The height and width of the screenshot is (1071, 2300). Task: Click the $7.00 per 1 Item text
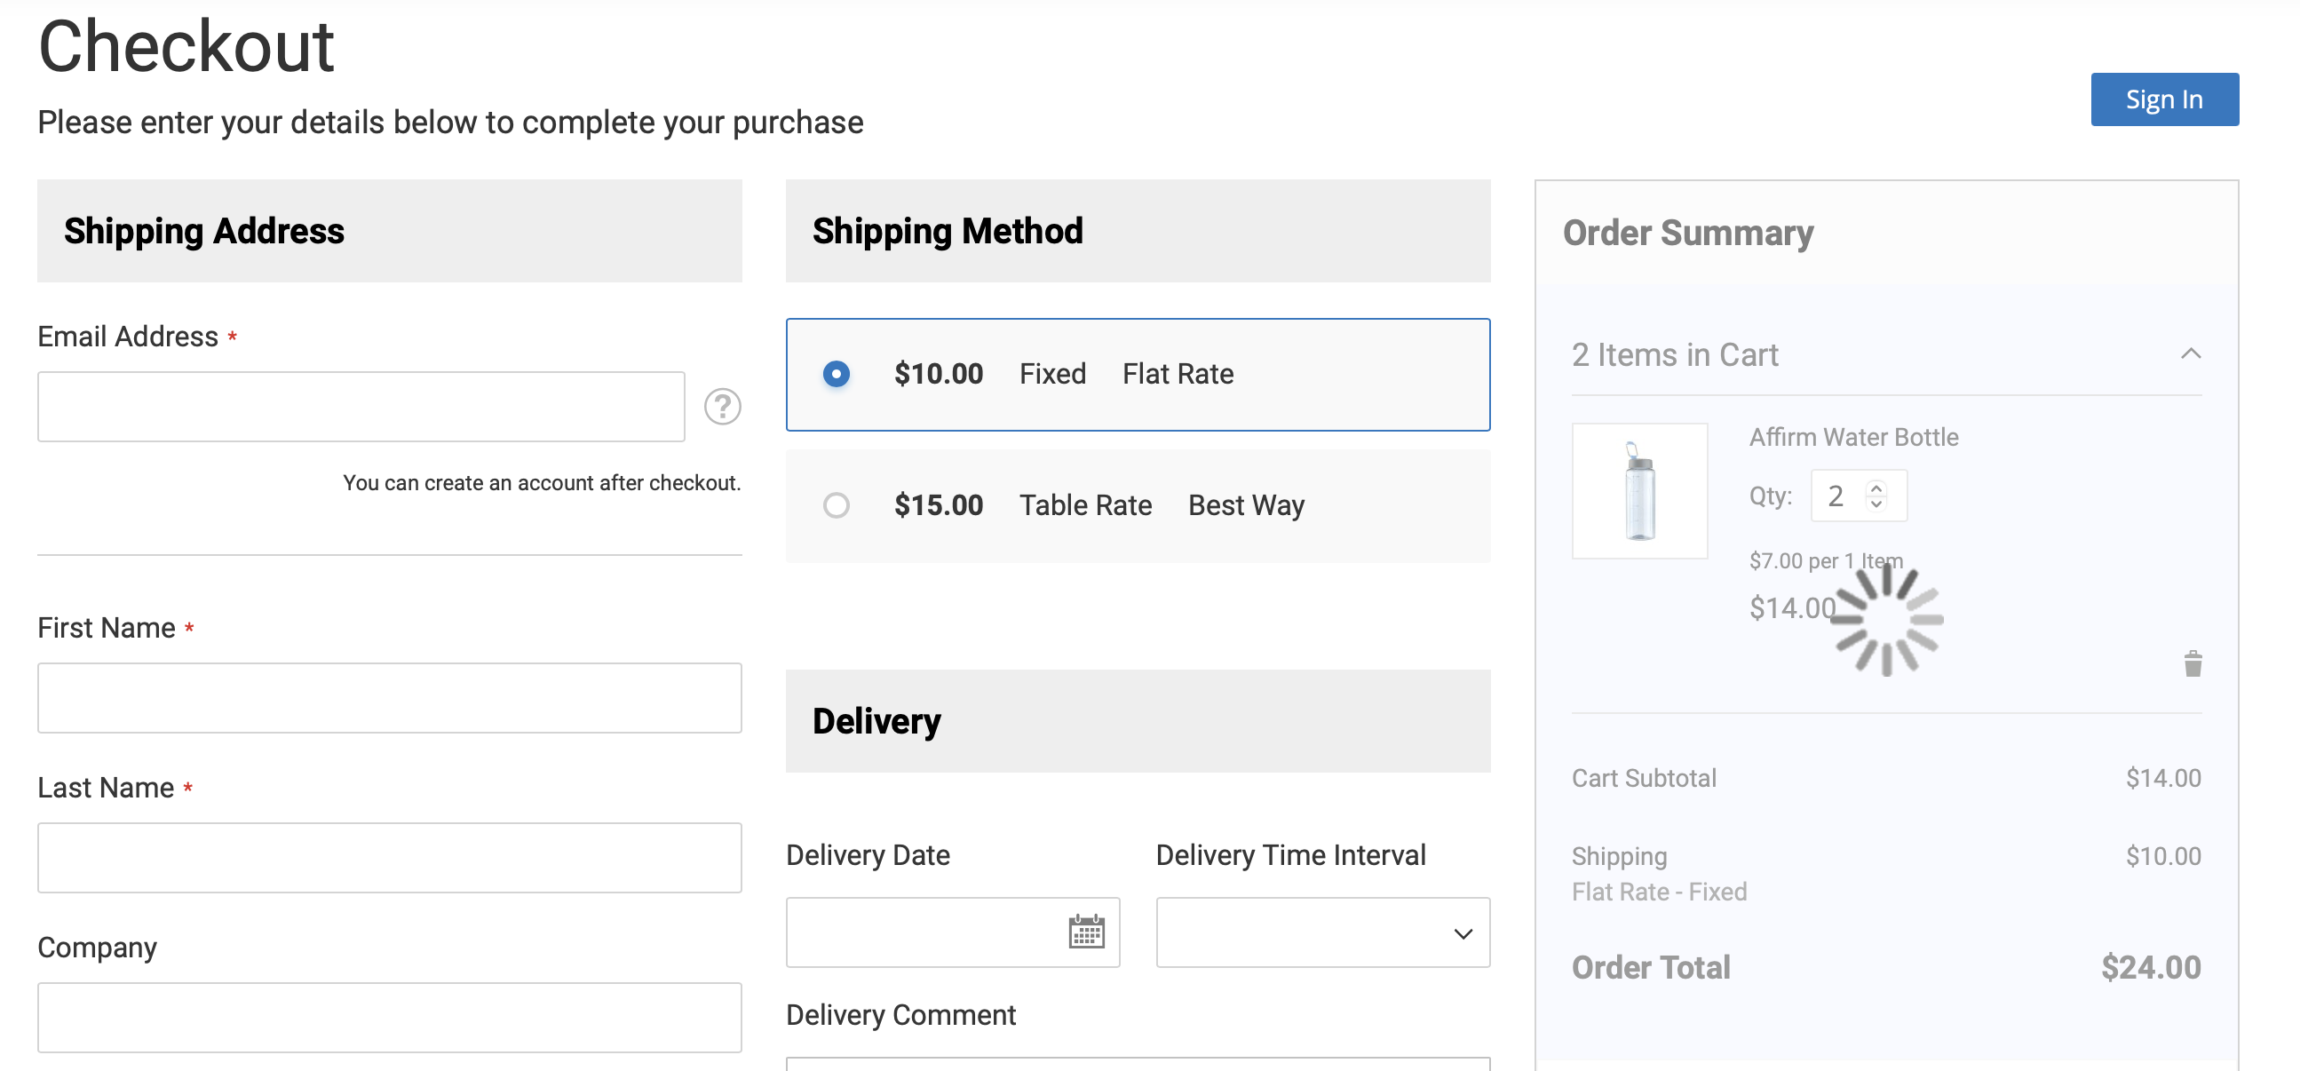tap(1825, 561)
